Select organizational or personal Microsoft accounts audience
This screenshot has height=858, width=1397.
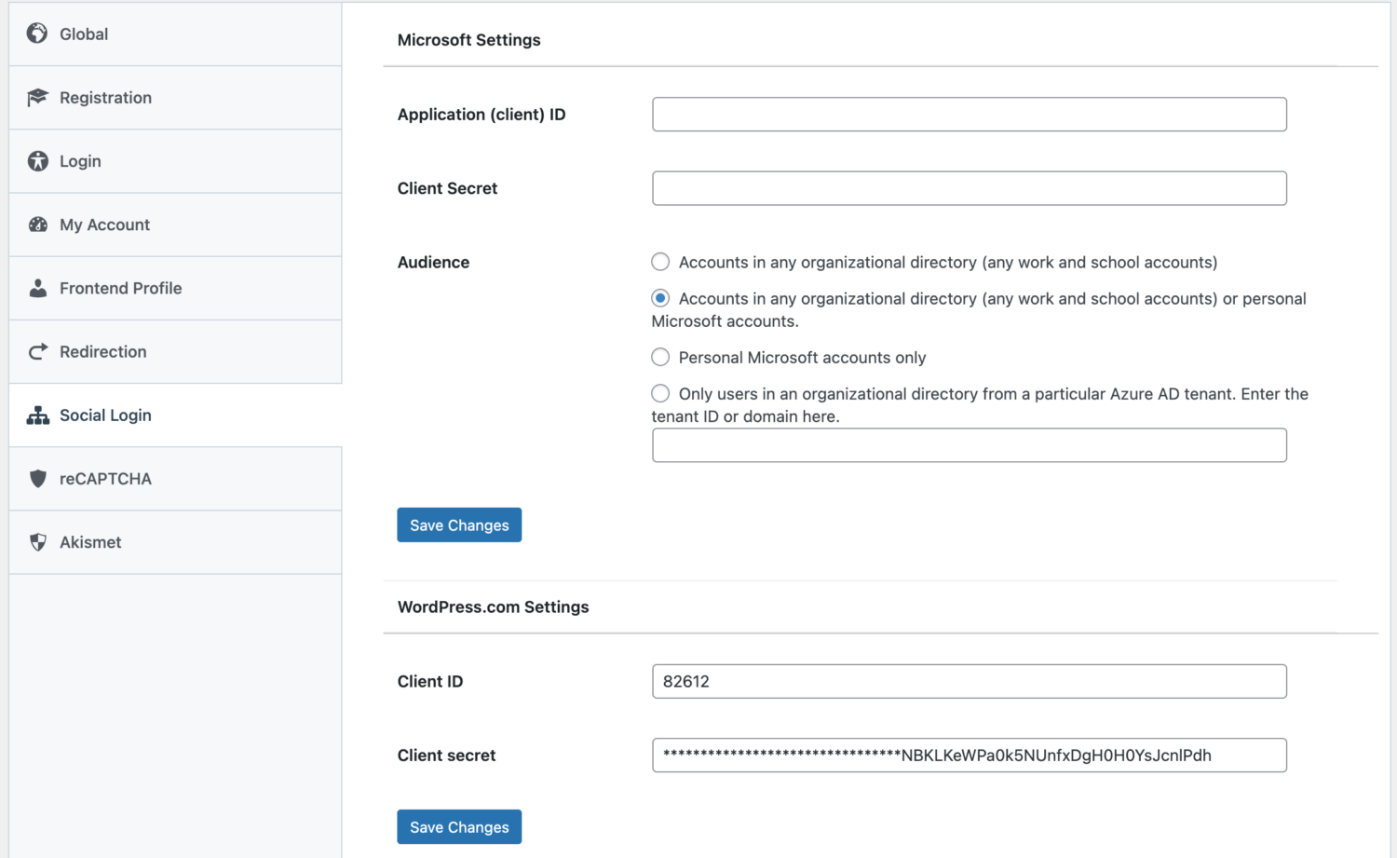pyautogui.click(x=660, y=298)
